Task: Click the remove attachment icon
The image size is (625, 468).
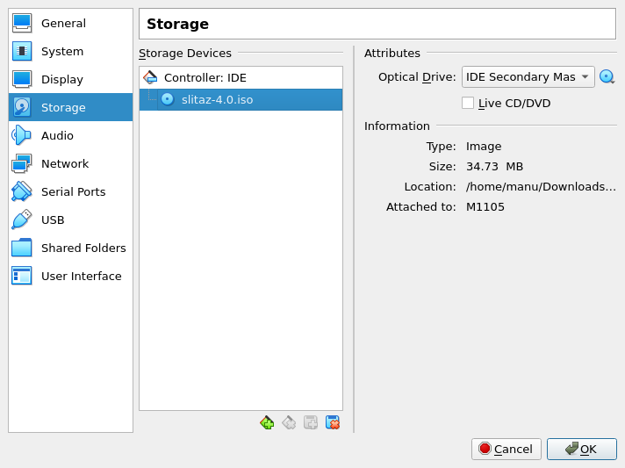Action: click(x=333, y=422)
